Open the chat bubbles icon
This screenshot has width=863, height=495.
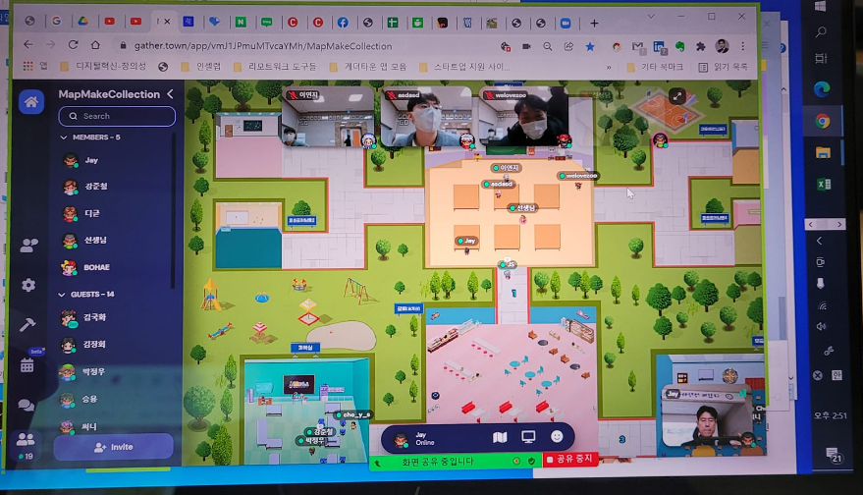tap(26, 406)
